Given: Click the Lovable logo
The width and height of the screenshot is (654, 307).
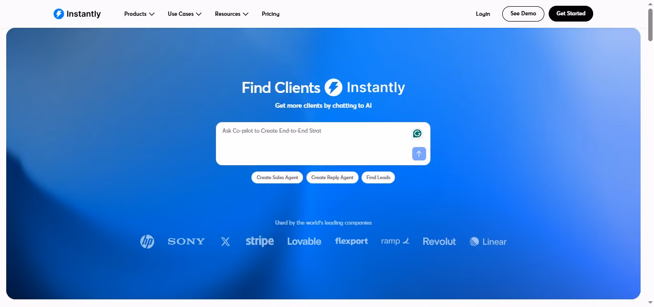Looking at the screenshot, I should point(304,241).
